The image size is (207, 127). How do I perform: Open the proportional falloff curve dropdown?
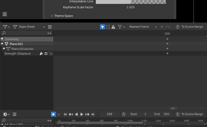click(169, 27)
